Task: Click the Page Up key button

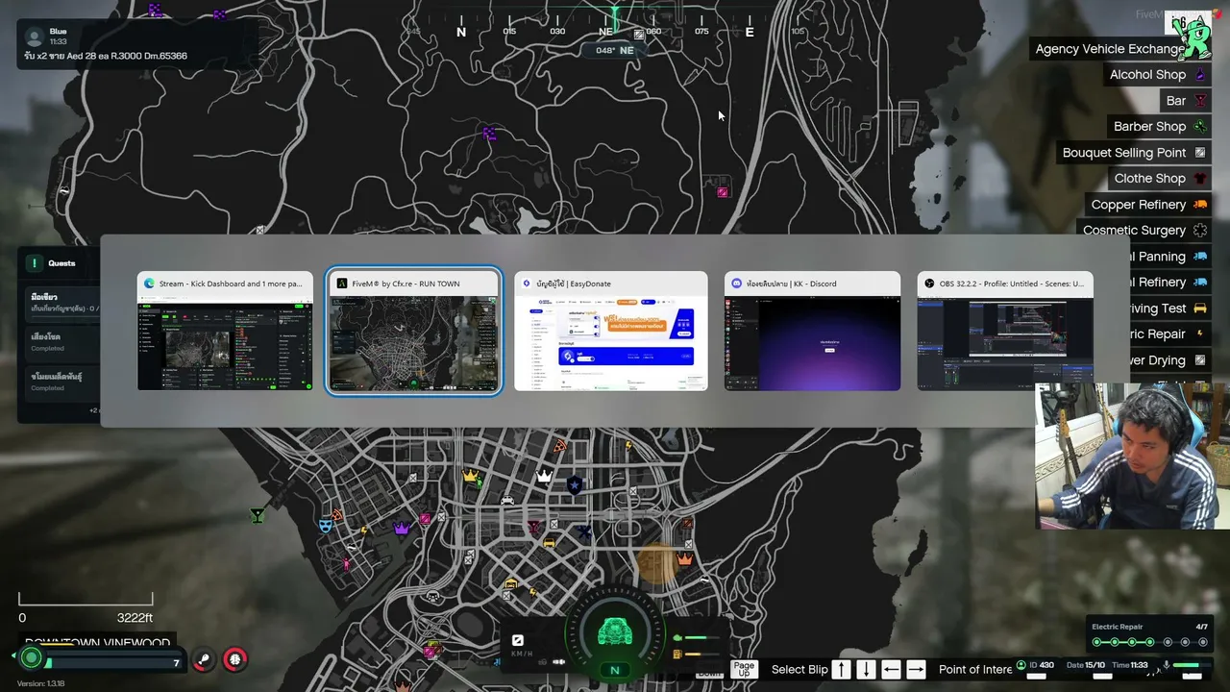Action: point(744,669)
